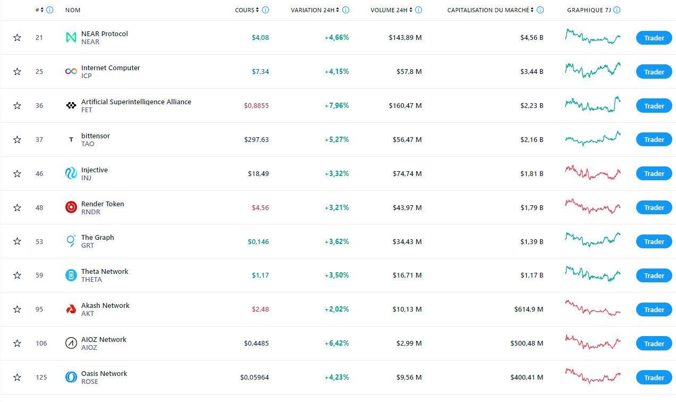Click the Theta Network logo
The width and height of the screenshot is (676, 402).
pos(71,275)
